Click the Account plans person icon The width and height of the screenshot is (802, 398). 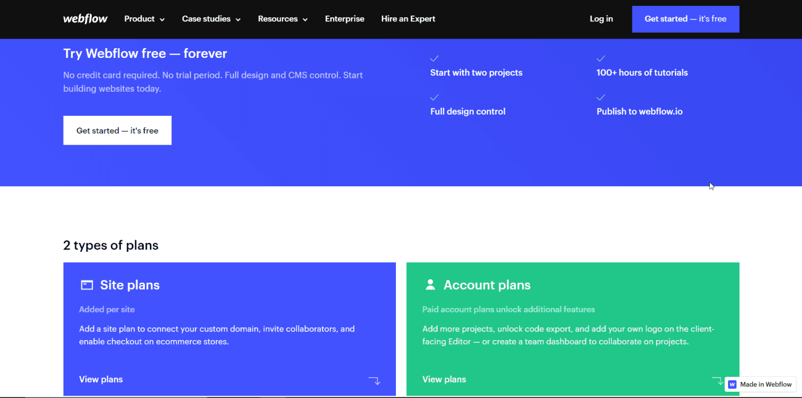(430, 284)
